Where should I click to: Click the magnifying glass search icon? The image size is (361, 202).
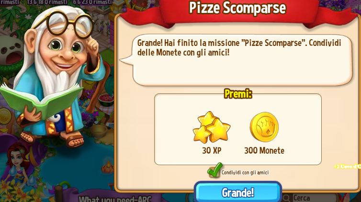(x=287, y=198)
